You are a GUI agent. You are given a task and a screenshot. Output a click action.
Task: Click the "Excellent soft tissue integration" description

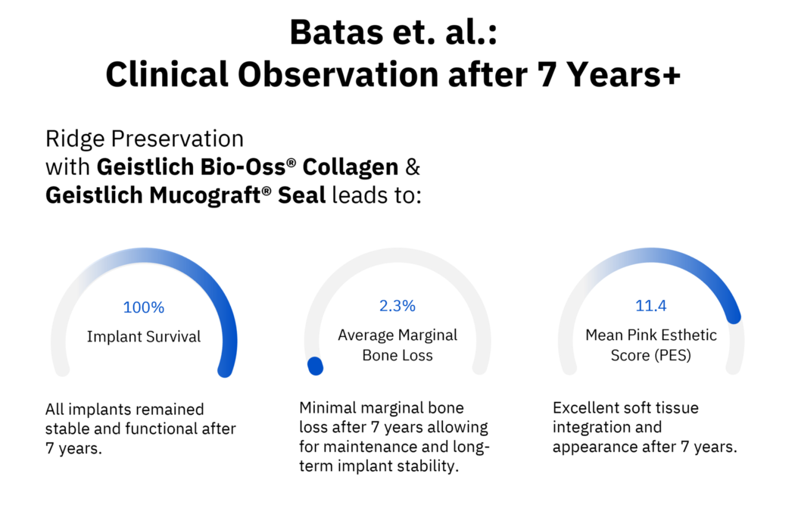pos(644,428)
